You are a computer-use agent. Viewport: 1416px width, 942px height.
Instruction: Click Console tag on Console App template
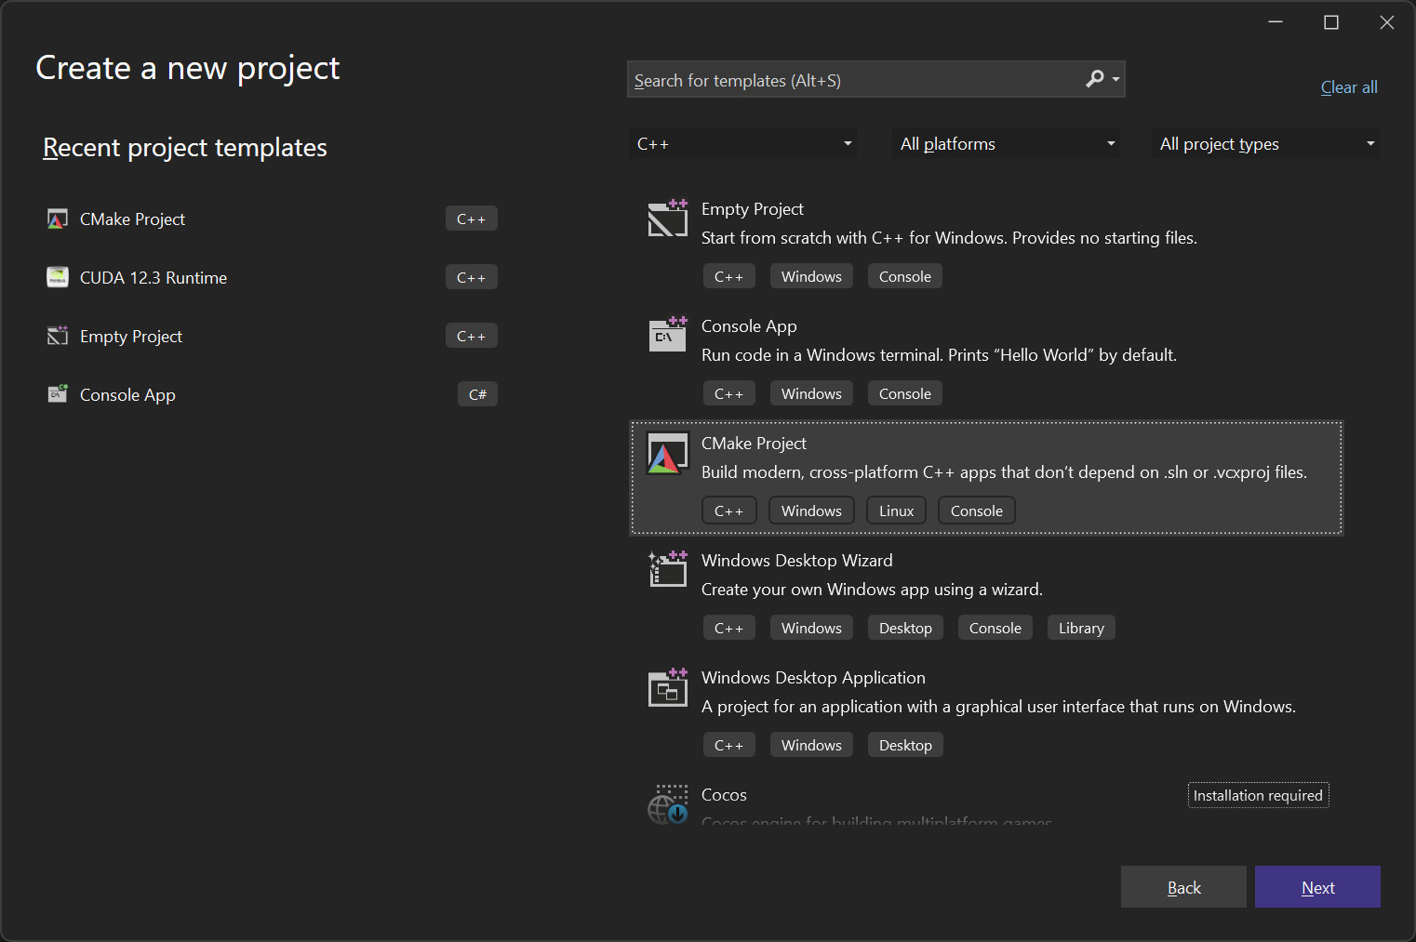tap(904, 393)
